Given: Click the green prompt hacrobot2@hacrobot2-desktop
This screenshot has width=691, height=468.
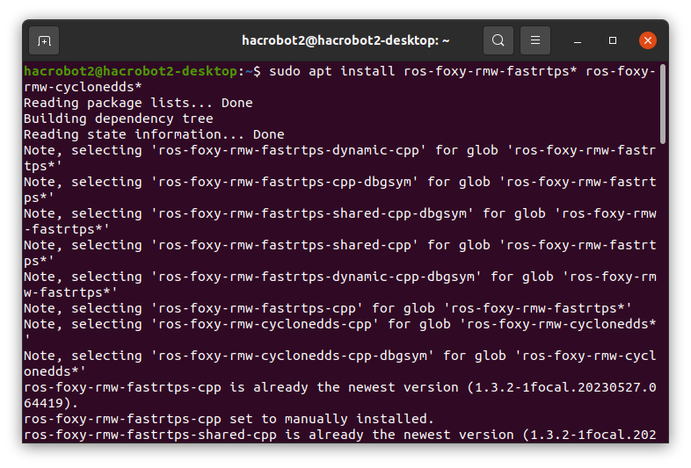Looking at the screenshot, I should [131, 71].
